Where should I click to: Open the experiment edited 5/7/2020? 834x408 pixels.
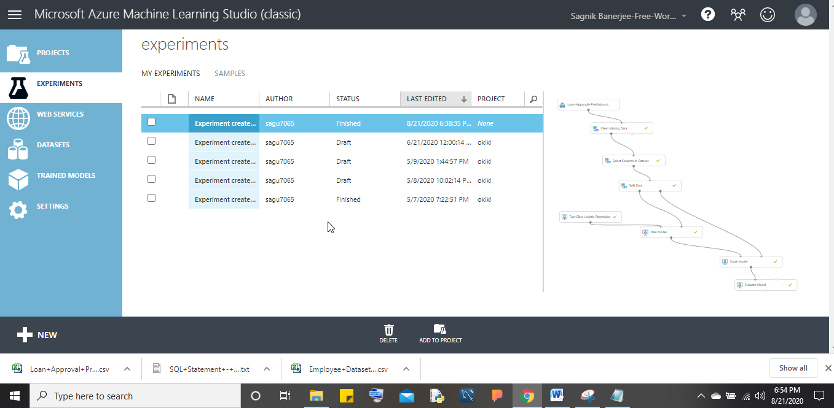(224, 199)
